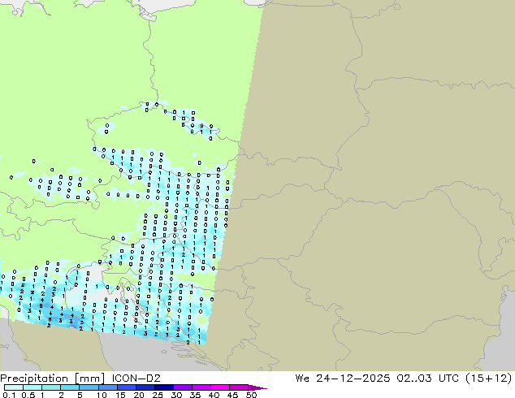
Task: Click the '35' legend scale label
Action: (x=195, y=395)
